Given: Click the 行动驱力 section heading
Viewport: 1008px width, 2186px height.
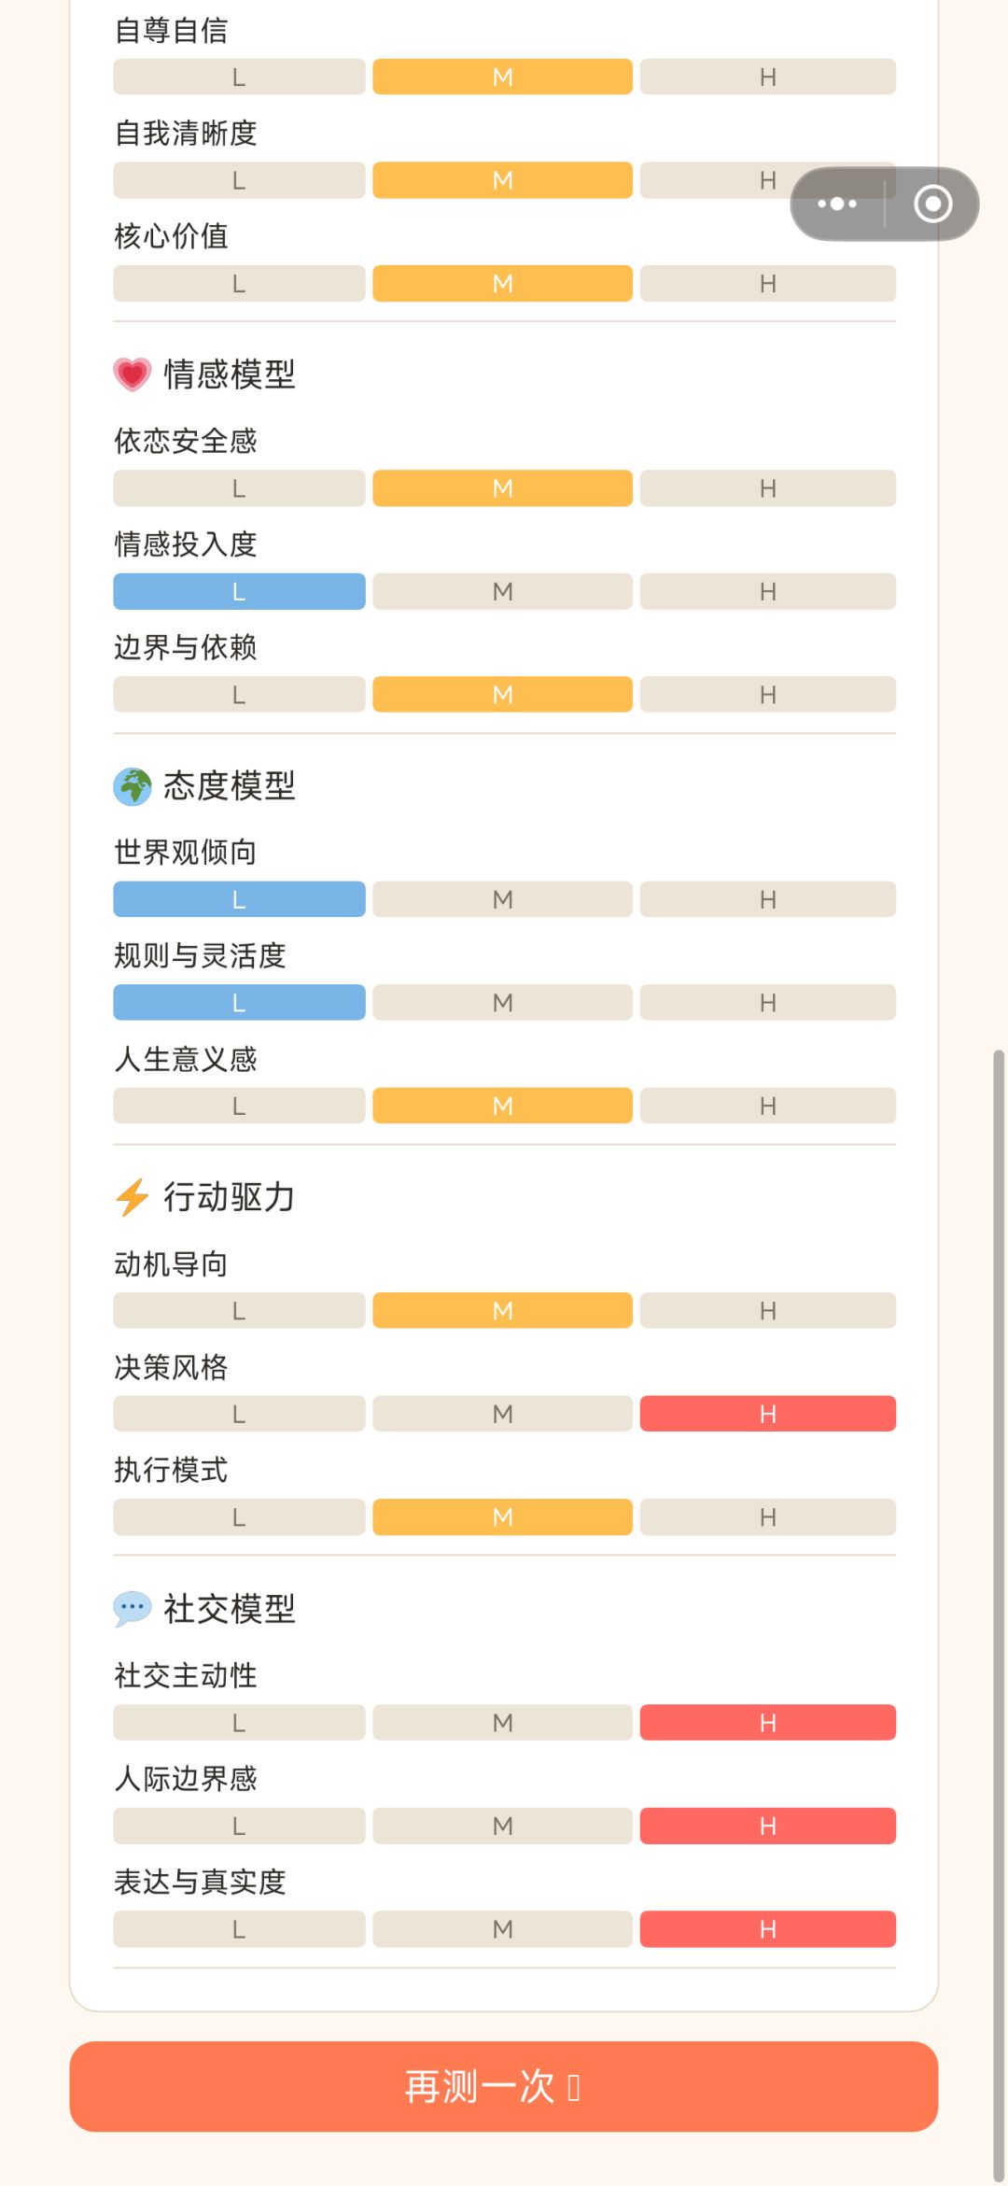Looking at the screenshot, I should click(x=230, y=1197).
